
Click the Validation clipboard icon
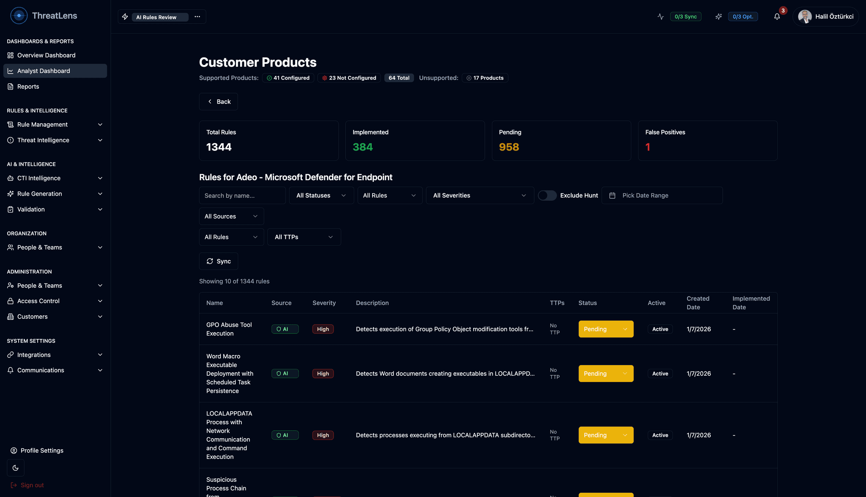coord(11,210)
